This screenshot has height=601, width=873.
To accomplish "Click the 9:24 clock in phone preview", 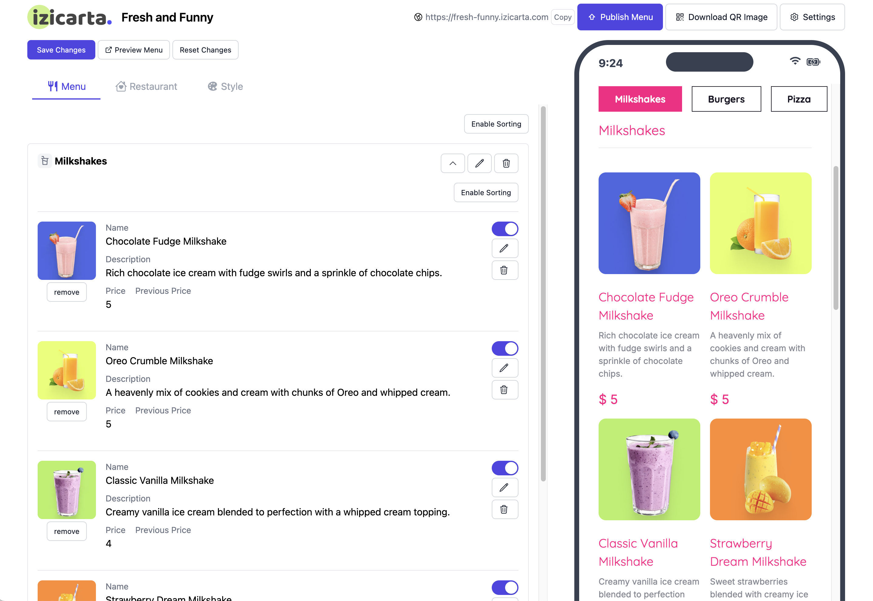I will pos(610,63).
